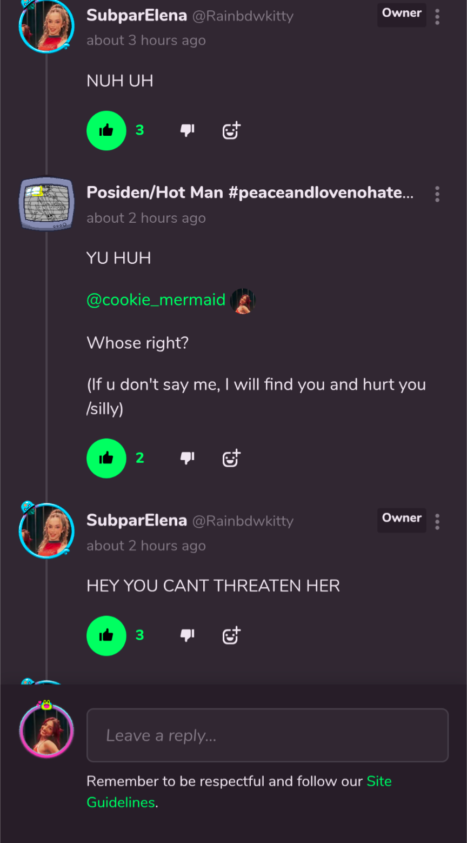Dislike the "YU HUH" comment
This screenshot has height=843, width=467.
[187, 458]
